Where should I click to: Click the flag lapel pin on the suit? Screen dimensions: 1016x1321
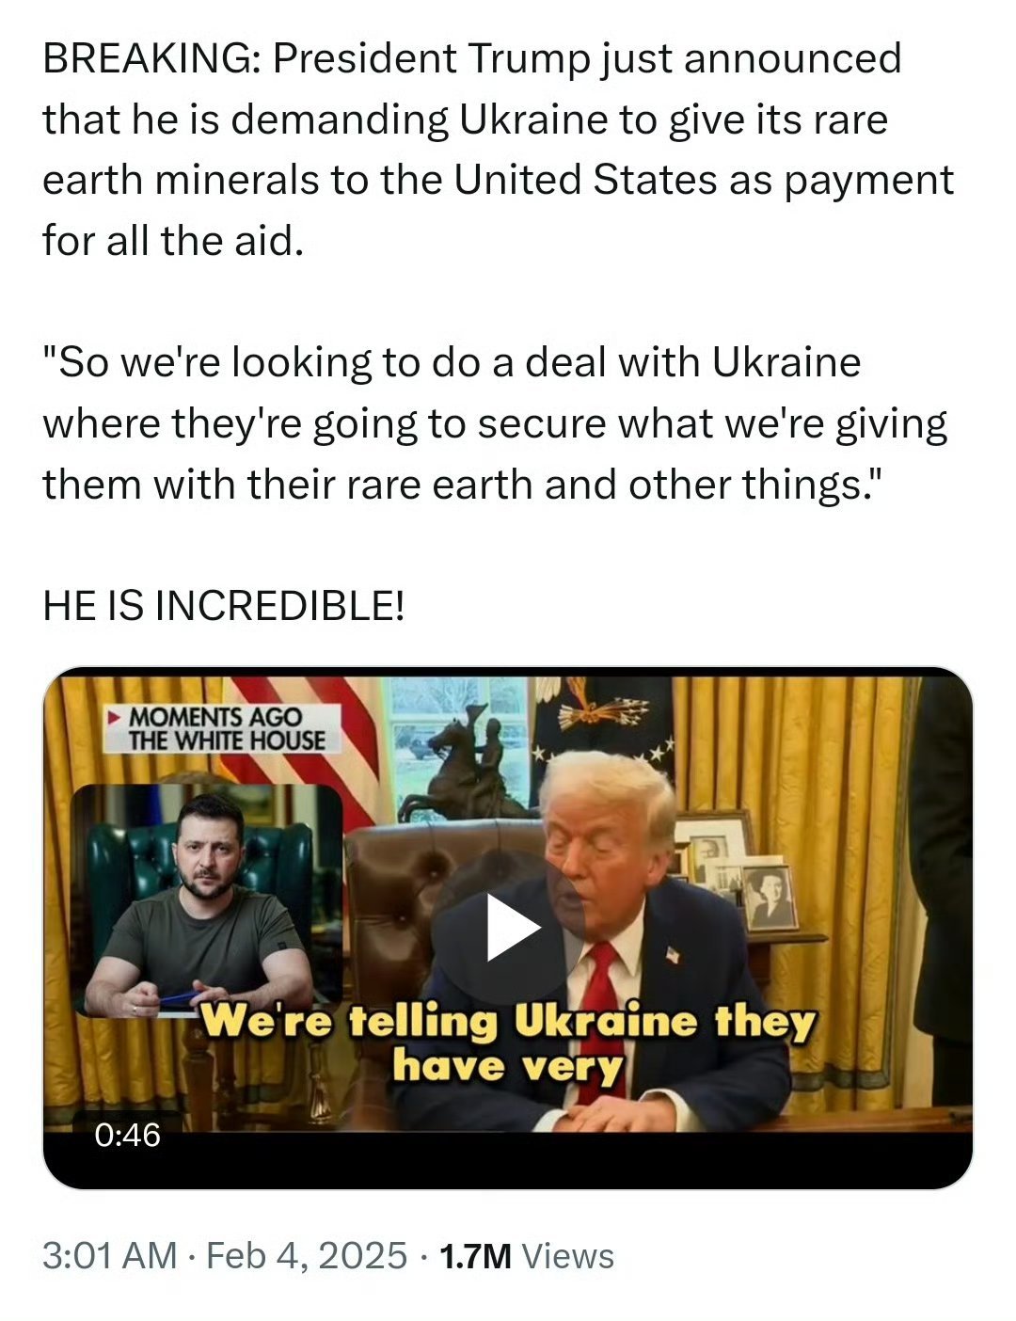point(672,954)
